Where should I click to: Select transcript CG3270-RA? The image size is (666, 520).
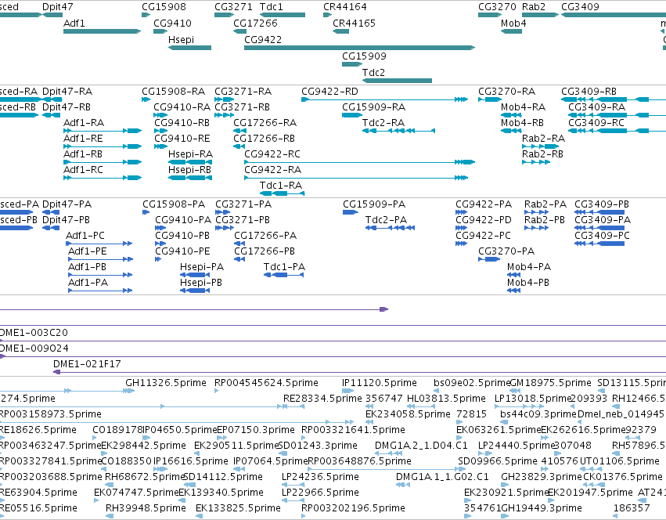(x=490, y=99)
